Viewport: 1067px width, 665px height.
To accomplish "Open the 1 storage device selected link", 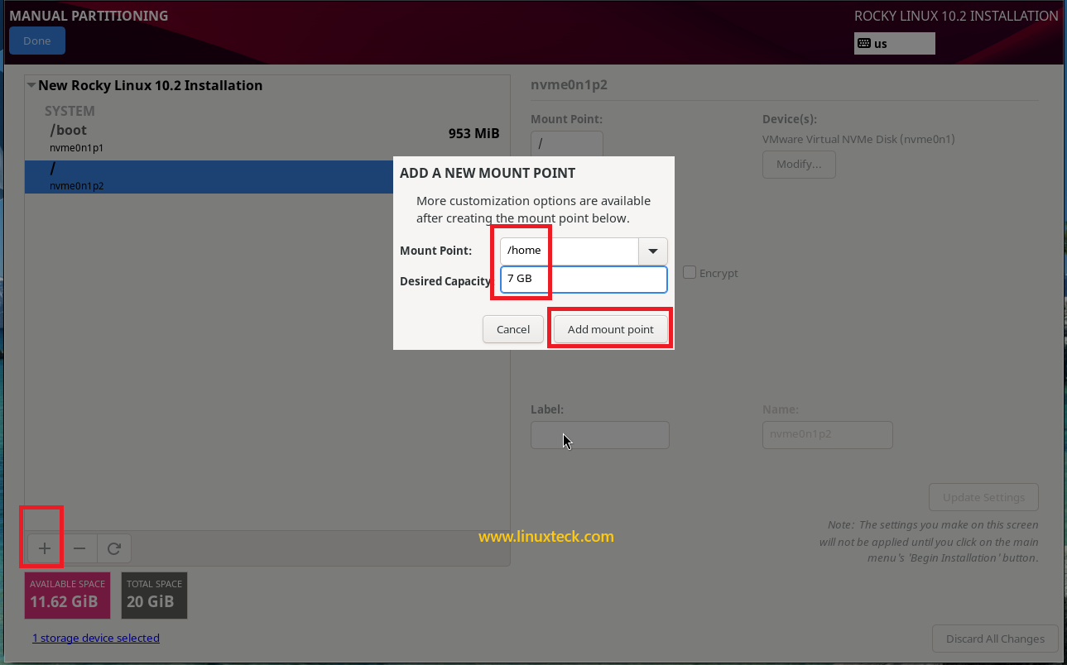I will tap(96, 638).
